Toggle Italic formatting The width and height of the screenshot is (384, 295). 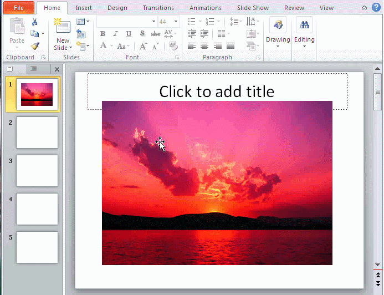(115, 34)
